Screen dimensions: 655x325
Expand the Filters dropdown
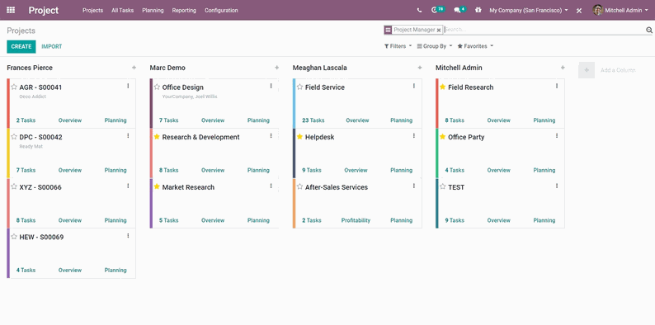[398, 46]
